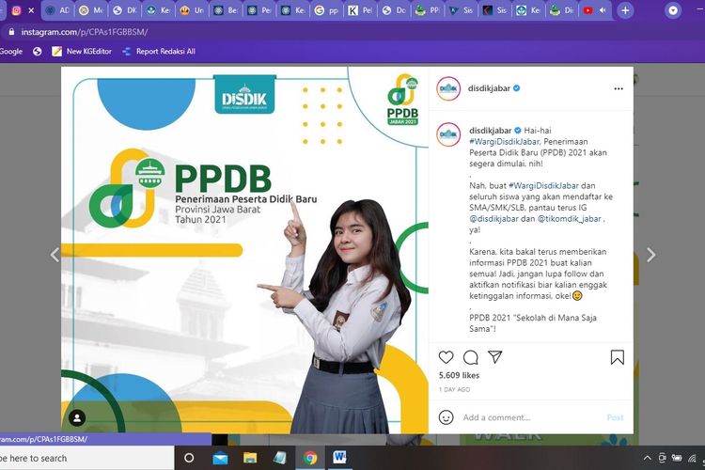
Task: Open the emoji picker in comment box
Action: 447,417
